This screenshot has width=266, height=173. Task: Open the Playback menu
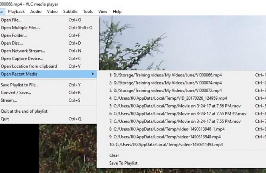click(16, 12)
